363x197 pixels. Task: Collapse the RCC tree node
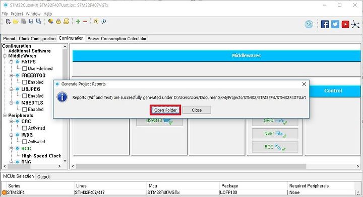tap(11, 149)
